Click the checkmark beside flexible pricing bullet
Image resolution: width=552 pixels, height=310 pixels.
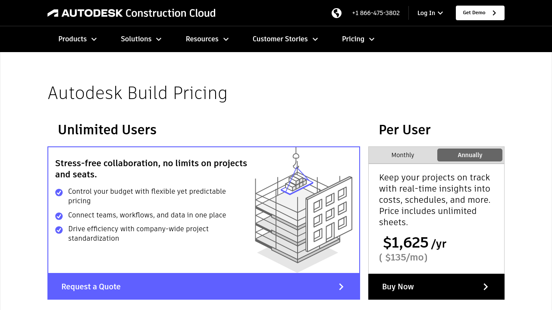coord(59,192)
